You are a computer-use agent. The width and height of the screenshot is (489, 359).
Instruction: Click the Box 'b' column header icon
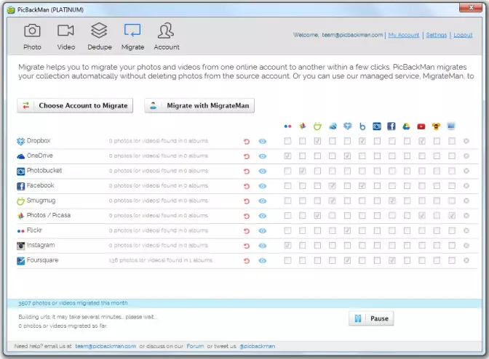coord(362,126)
